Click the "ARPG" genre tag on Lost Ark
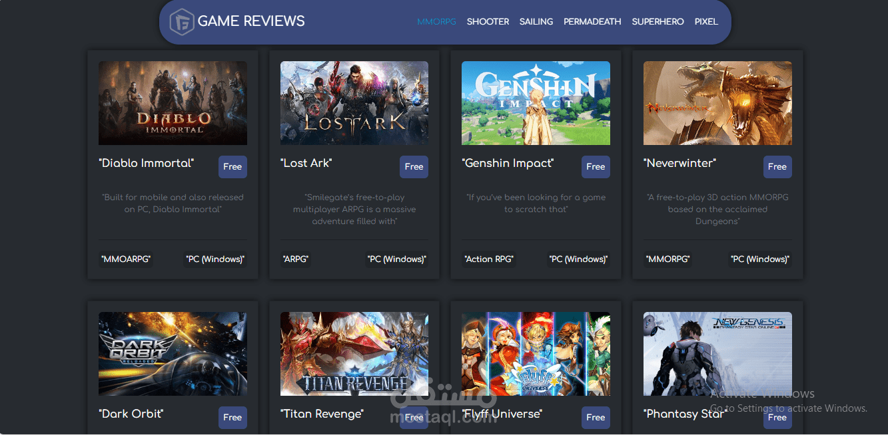This screenshot has height=435, width=888. tap(296, 259)
